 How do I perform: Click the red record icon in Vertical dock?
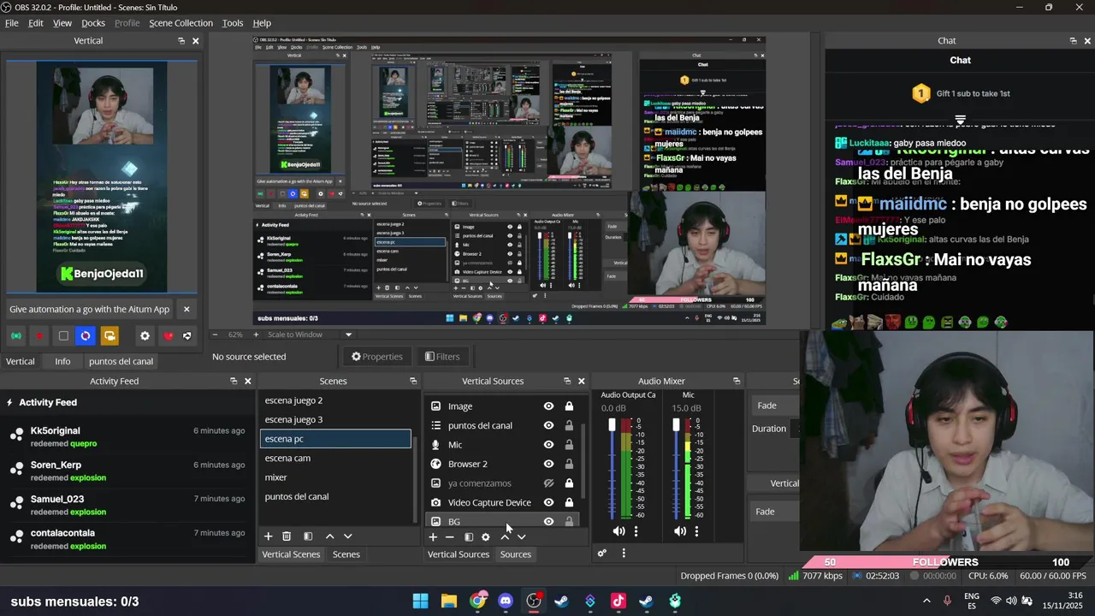(x=38, y=336)
